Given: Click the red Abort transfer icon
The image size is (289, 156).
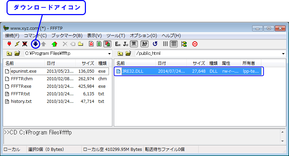Looking at the screenshot, I should pyautogui.click(x=195, y=44).
